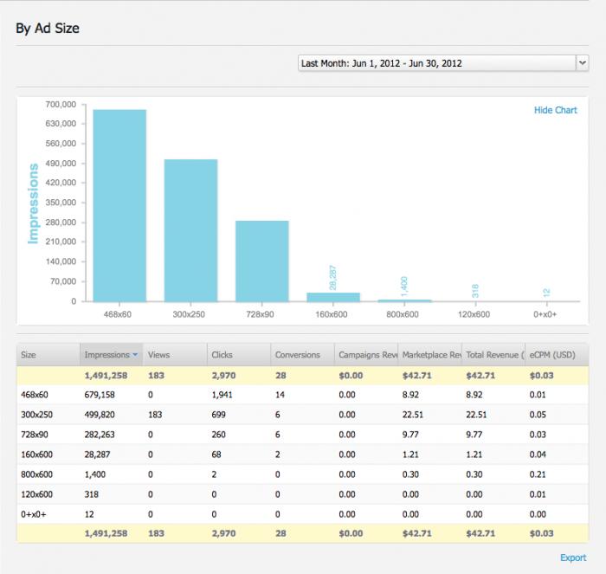This screenshot has height=574, width=606.
Task: Click the 300x250 bar in chart
Action: click(x=190, y=230)
